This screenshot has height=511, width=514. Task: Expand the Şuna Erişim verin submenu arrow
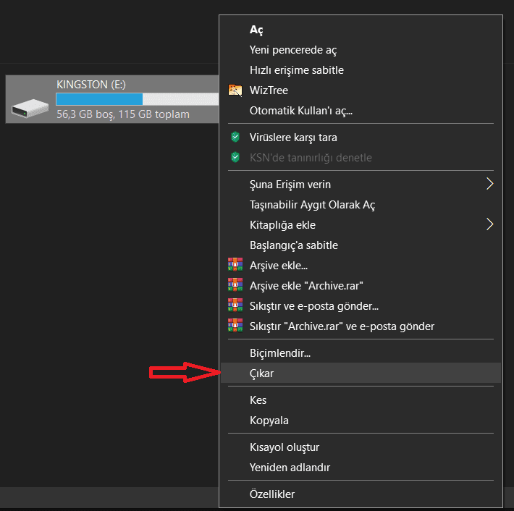489,184
